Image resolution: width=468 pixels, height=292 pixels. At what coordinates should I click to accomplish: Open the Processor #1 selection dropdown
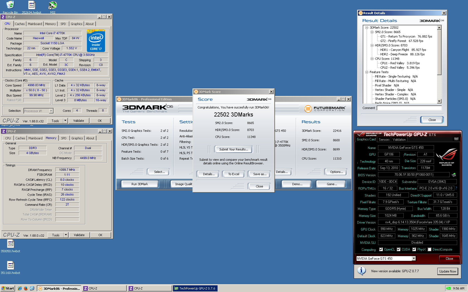[51, 111]
